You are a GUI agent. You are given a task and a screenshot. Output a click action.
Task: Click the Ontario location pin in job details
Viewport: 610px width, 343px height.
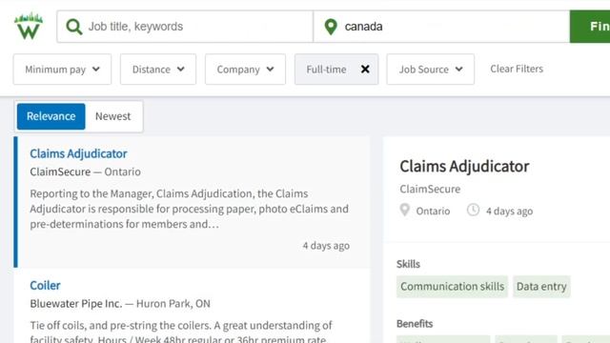tap(404, 210)
